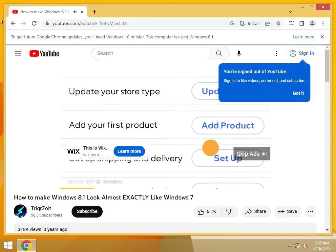The image size is (336, 252).
Task: Select the How to make Windows 8.1 tab
Action: coord(45,12)
